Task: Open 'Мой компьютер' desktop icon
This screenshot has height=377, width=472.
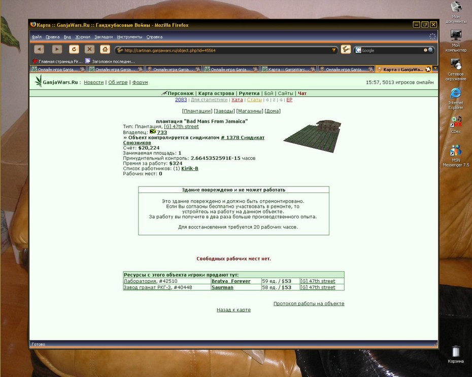Action: tap(456, 41)
